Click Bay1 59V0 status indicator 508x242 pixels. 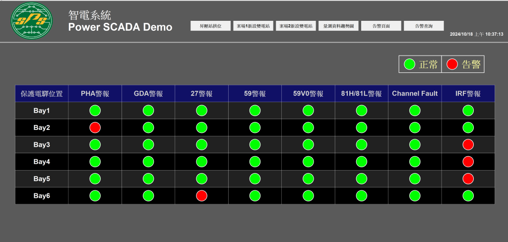tap(308, 111)
